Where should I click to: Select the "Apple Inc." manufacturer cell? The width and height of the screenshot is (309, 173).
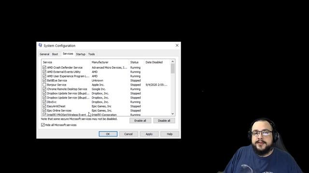(98, 85)
